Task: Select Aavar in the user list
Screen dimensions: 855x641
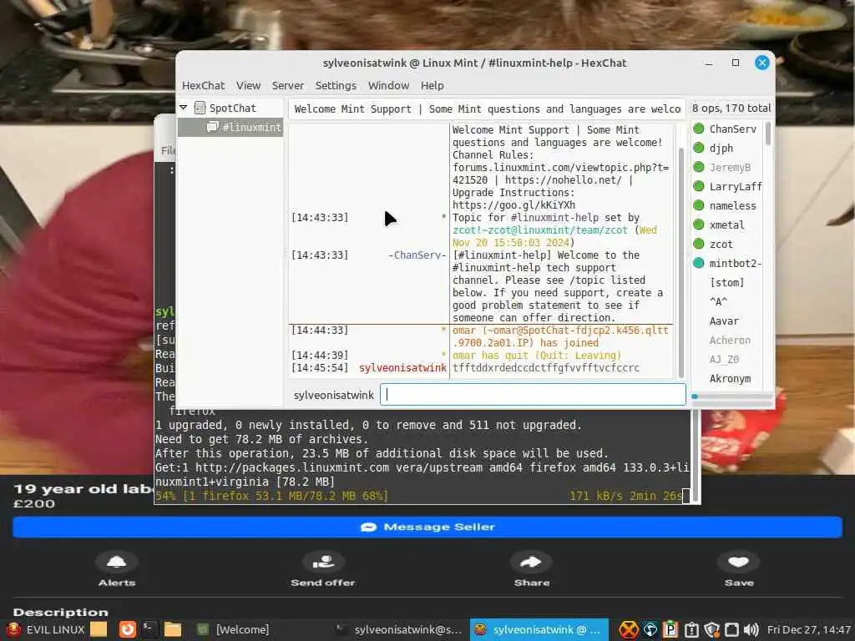Action: pyautogui.click(x=724, y=321)
